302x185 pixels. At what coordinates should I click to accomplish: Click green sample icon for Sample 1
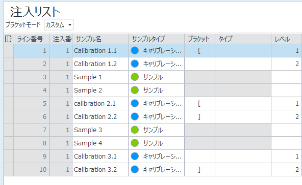(135, 77)
